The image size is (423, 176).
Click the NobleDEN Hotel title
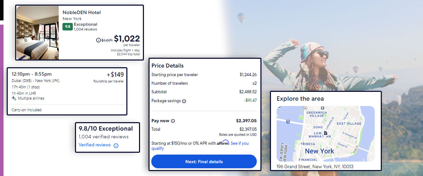point(82,13)
